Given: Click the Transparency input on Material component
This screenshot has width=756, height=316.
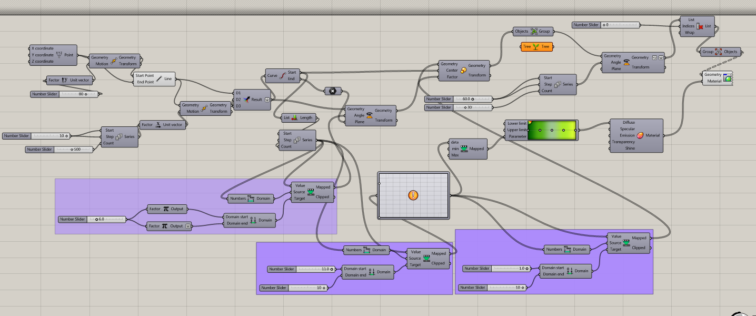Looking at the screenshot, I should 621,142.
